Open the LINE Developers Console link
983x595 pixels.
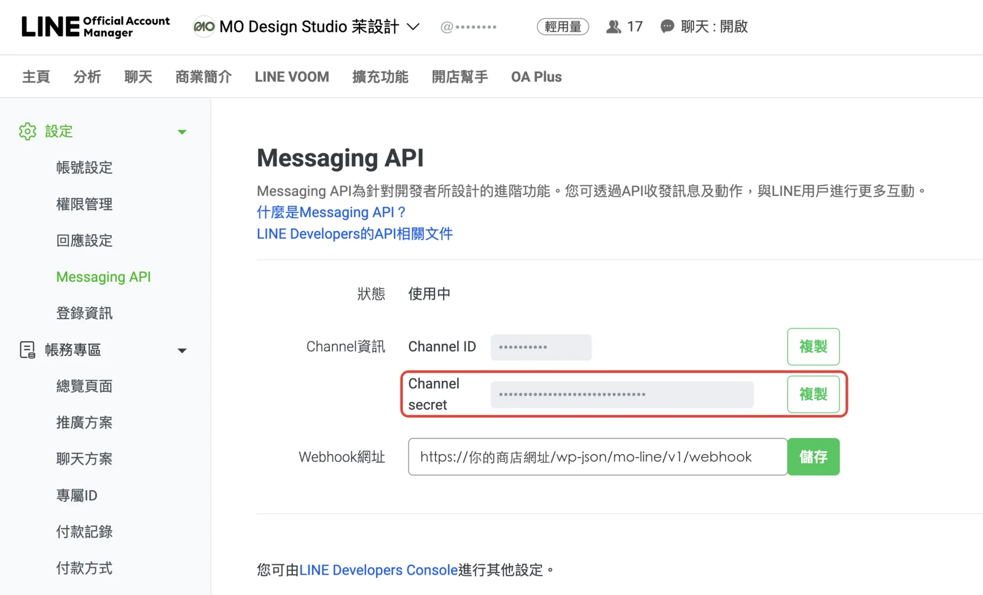(x=378, y=570)
